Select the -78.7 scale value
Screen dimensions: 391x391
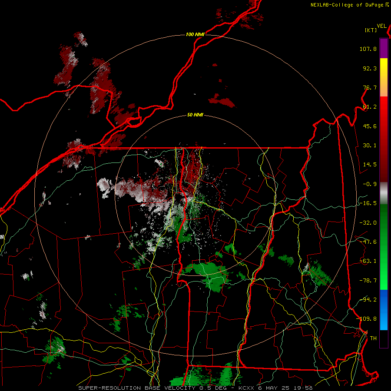[x=368, y=281]
